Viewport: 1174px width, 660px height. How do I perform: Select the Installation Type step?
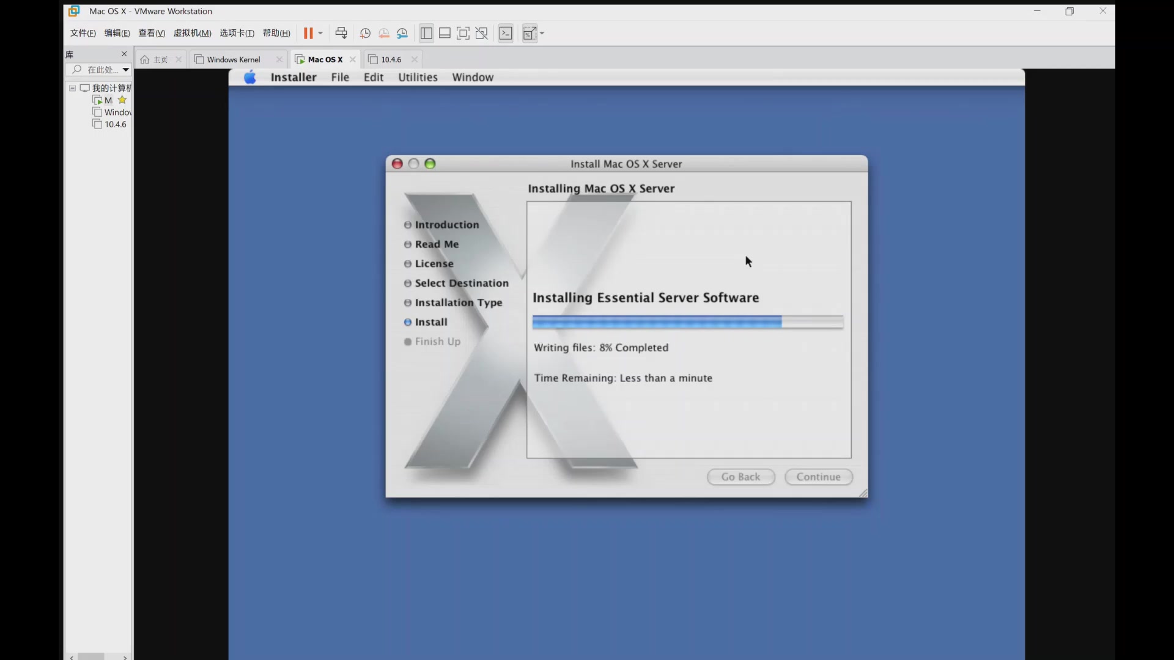[x=453, y=303]
